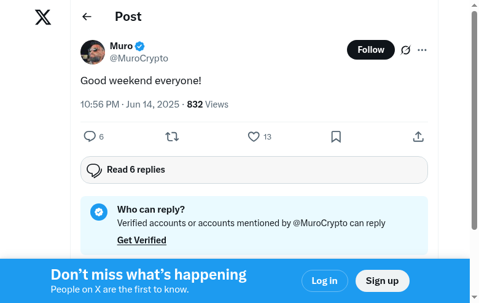This screenshot has height=303, width=479.
Task: Open the share post icon
Action: [418, 136]
